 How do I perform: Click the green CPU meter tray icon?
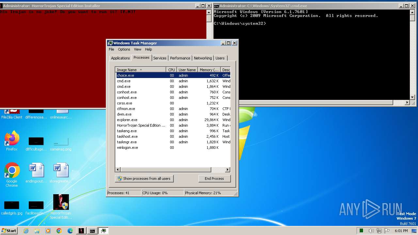point(362,231)
